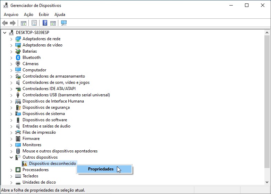Click the vertical scrollbar thumb

[267, 102]
